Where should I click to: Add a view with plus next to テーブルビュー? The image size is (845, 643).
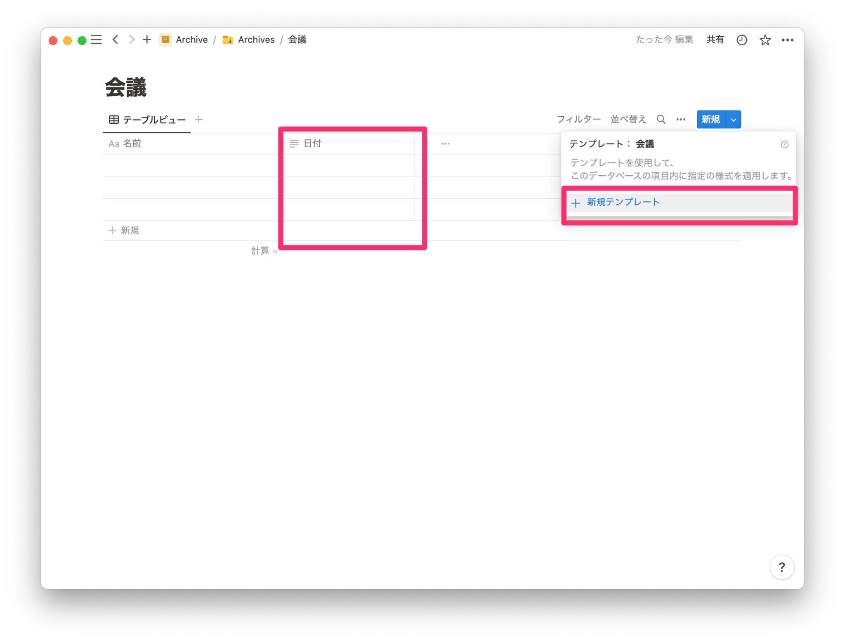click(x=199, y=120)
